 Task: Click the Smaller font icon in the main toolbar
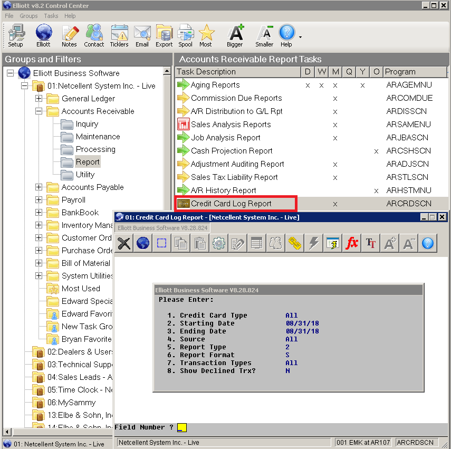click(265, 36)
